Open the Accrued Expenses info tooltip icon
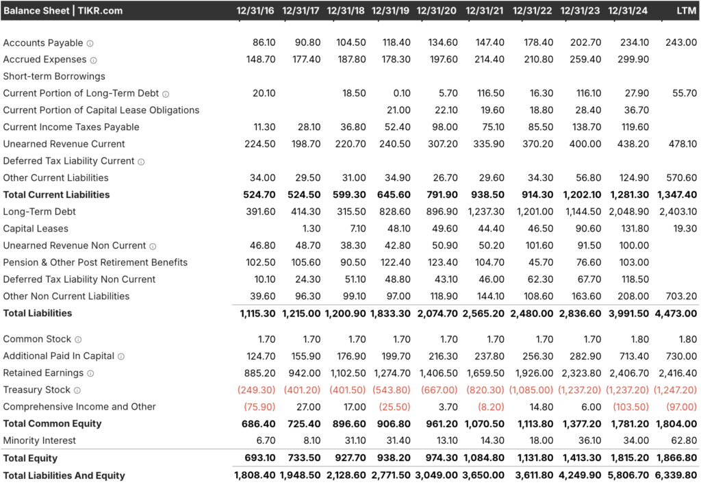The image size is (701, 489). 94,60
